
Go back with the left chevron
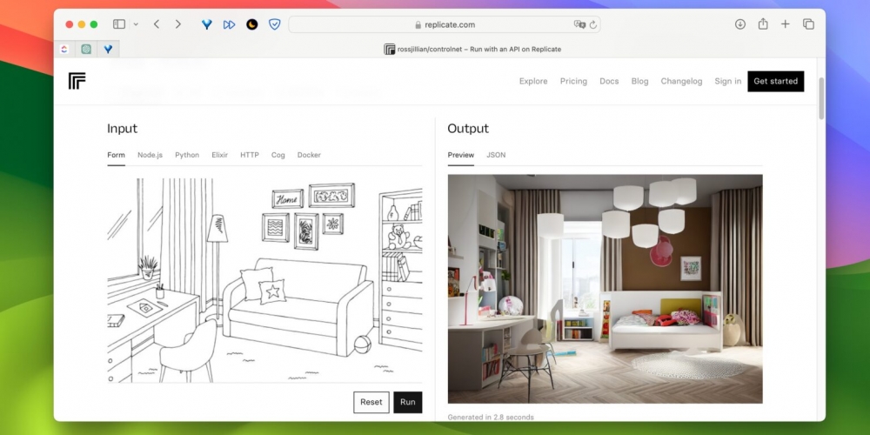(x=157, y=24)
